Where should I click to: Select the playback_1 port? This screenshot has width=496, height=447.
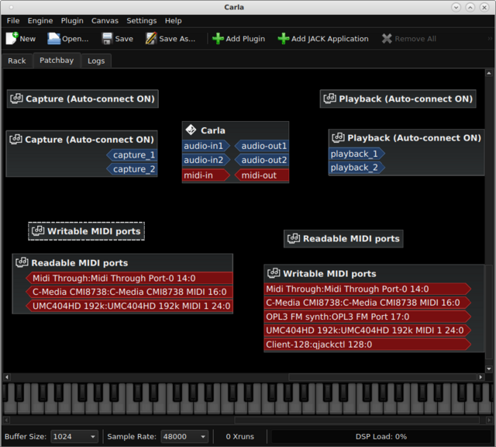(x=356, y=154)
